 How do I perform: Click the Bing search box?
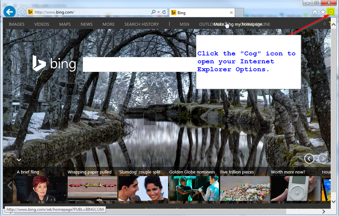pyautogui.click(x=139, y=64)
